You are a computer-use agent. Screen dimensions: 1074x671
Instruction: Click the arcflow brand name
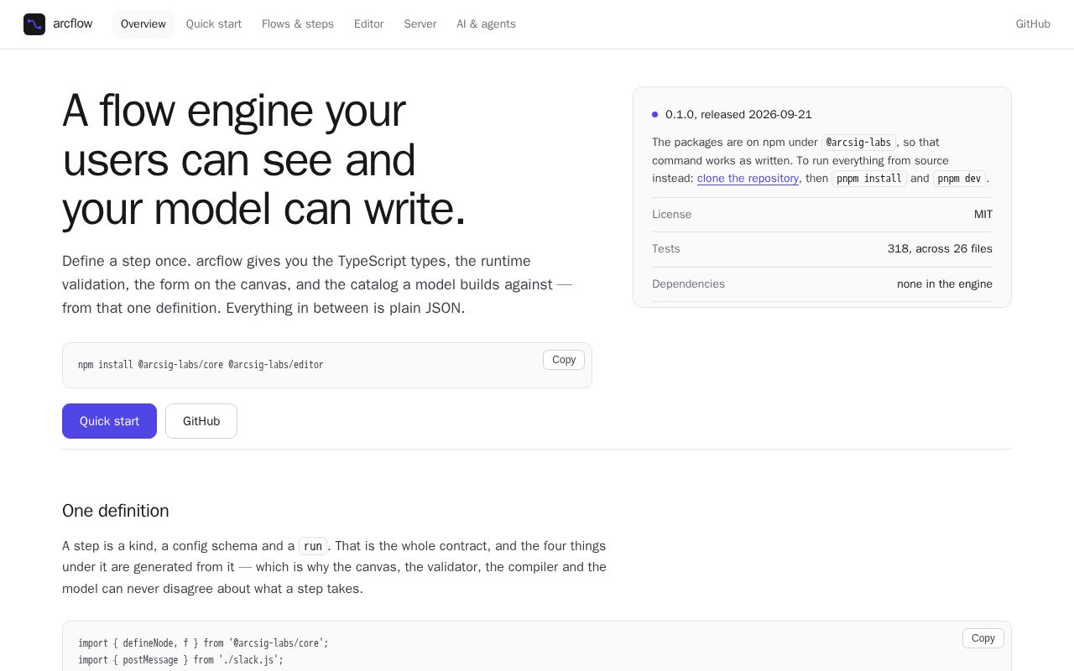73,24
